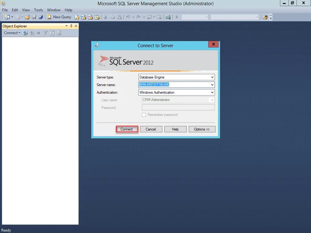
Task: Click the Stop icon in Object Explorer
Action: point(39,33)
